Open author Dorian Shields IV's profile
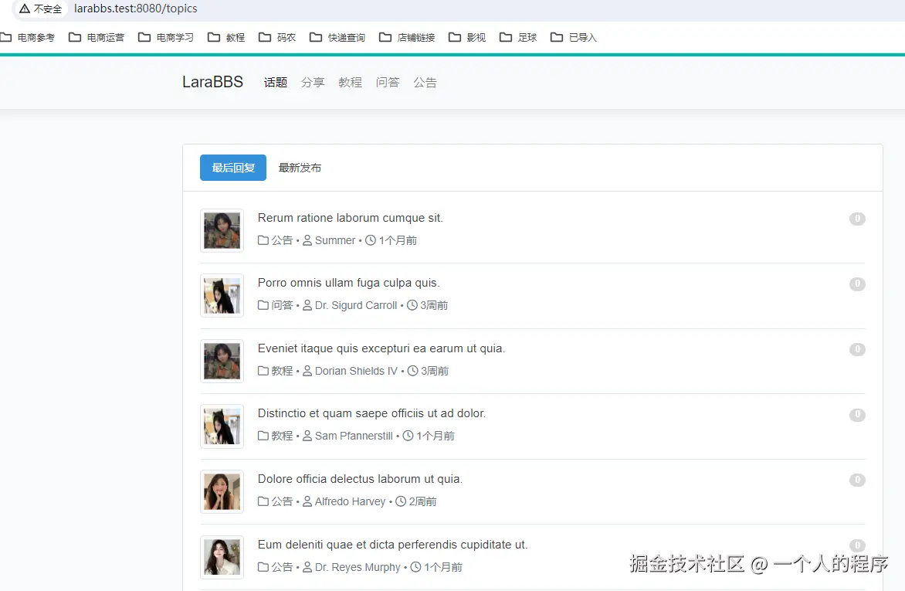905x591 pixels. tap(351, 371)
